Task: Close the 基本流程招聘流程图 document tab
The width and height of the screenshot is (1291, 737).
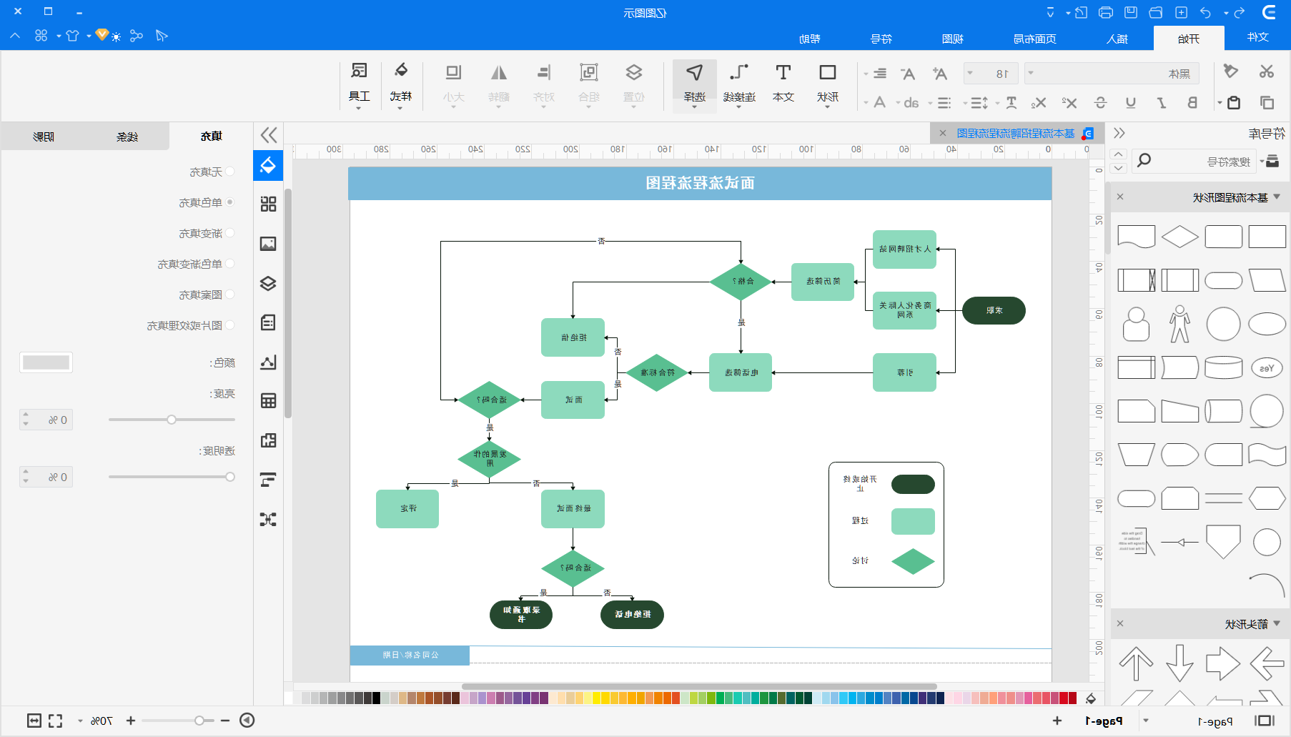Action: [x=943, y=133]
